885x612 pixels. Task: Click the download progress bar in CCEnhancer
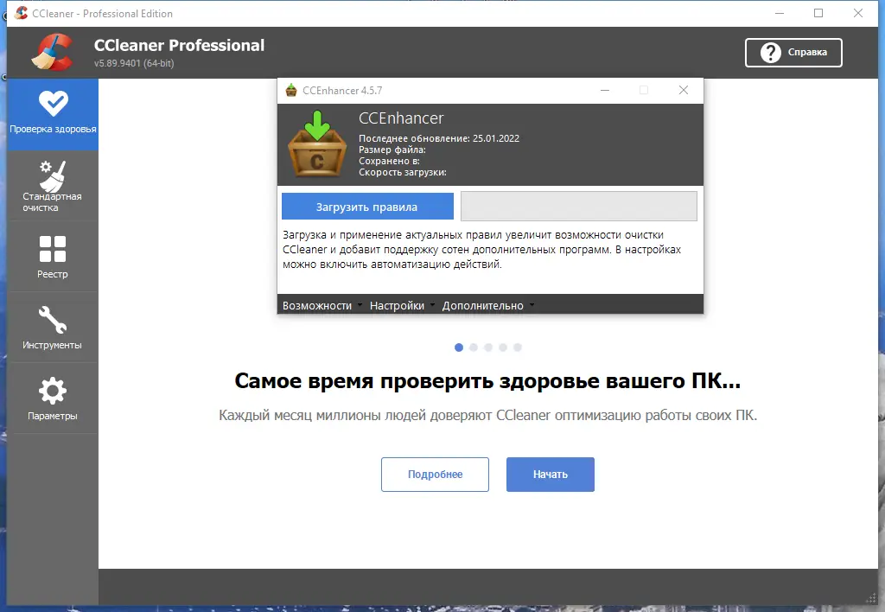pyautogui.click(x=579, y=206)
